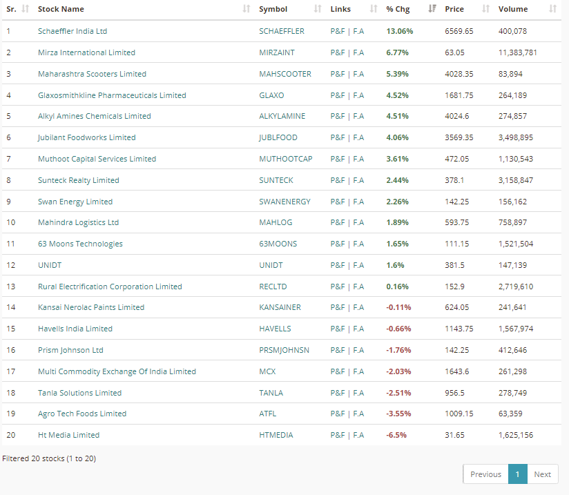Open Ht Media Limited link

[x=68, y=435]
